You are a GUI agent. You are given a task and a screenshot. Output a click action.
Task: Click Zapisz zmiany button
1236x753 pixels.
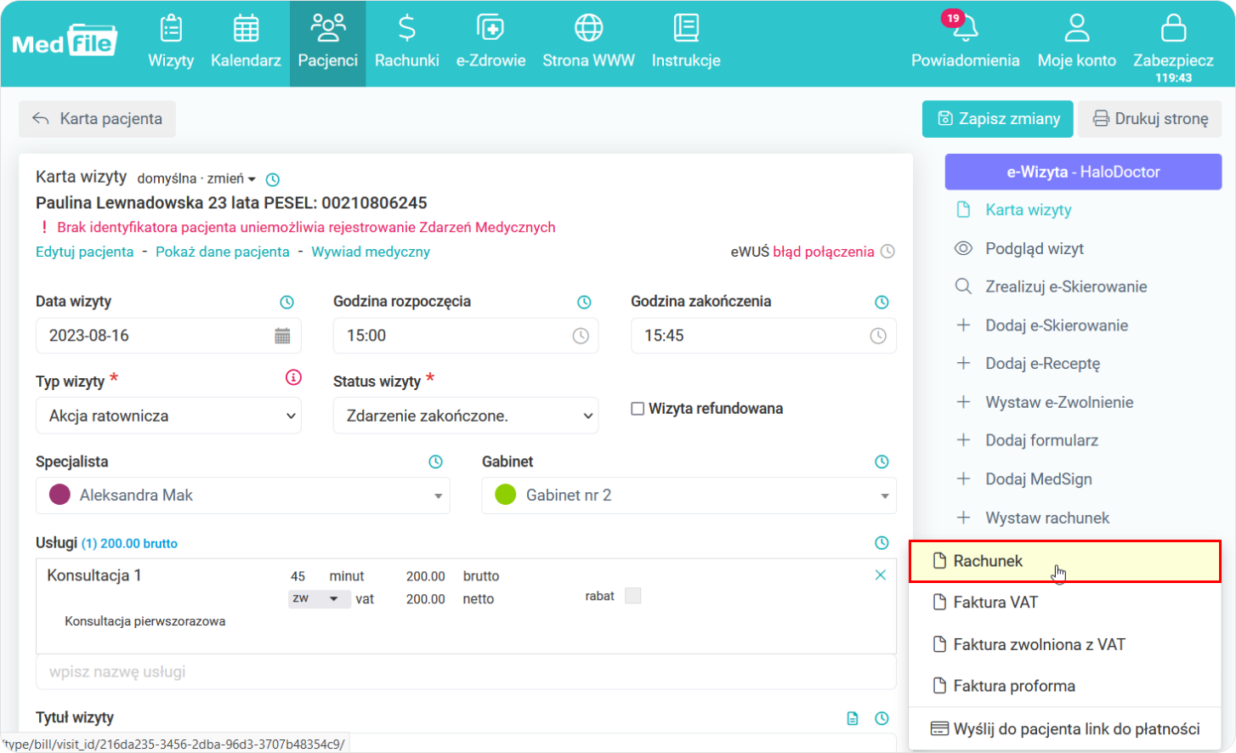coord(998,119)
